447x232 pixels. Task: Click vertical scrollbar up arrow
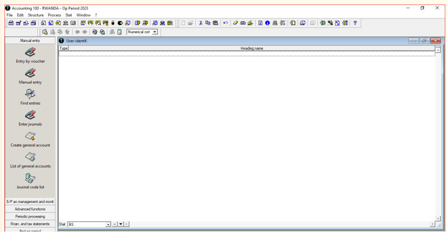[438, 50]
